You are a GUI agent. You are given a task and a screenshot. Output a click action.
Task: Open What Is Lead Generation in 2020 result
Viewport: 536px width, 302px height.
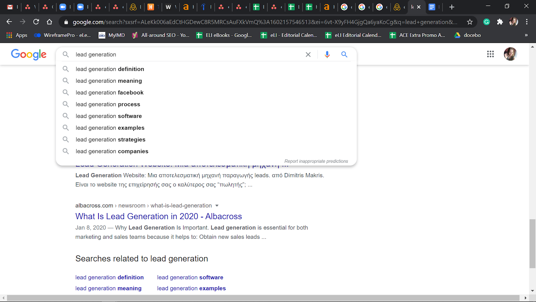click(x=158, y=216)
